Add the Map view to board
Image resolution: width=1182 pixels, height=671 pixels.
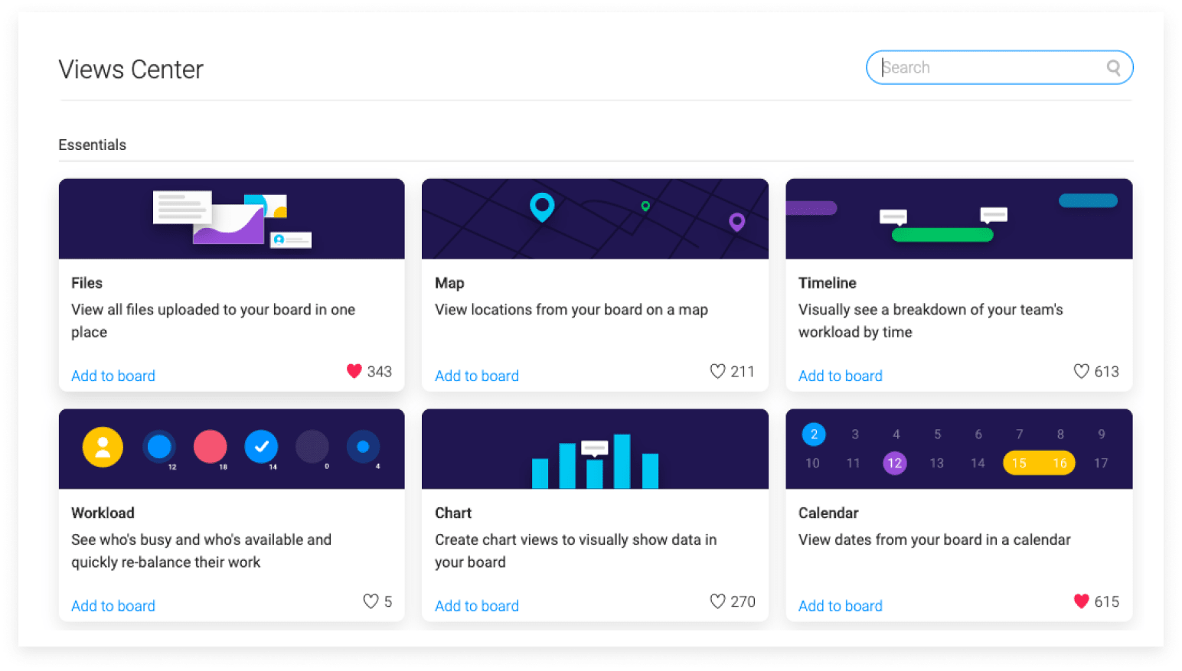point(477,376)
